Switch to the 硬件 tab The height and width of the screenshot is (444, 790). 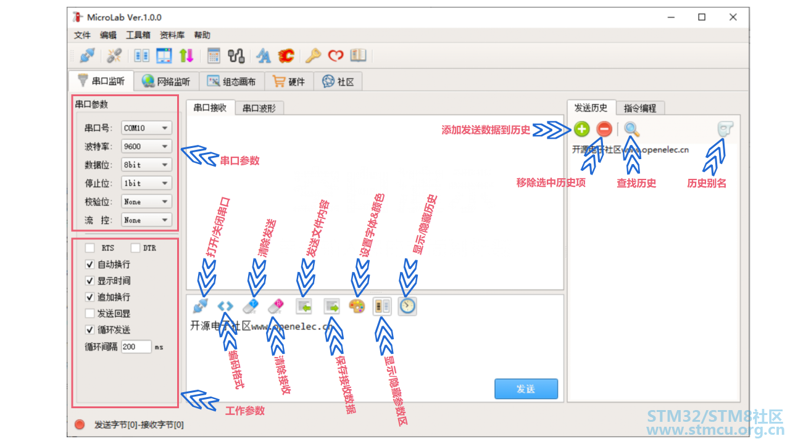[x=289, y=81]
